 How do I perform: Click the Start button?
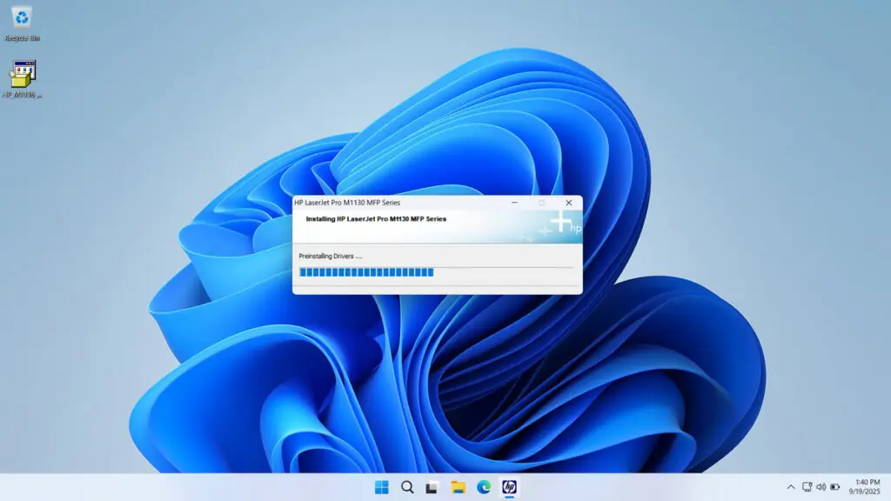(x=383, y=487)
